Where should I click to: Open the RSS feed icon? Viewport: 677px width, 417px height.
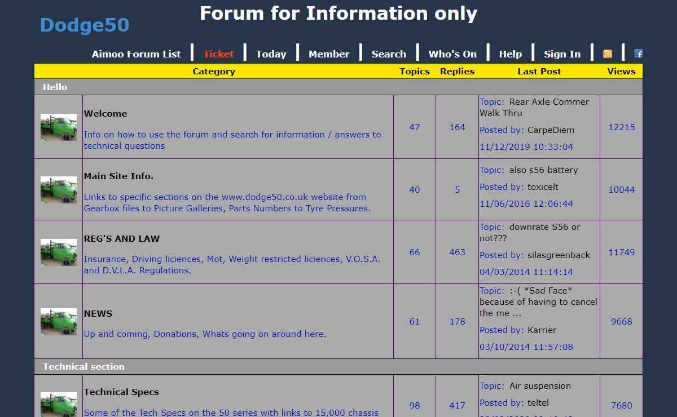pos(608,54)
